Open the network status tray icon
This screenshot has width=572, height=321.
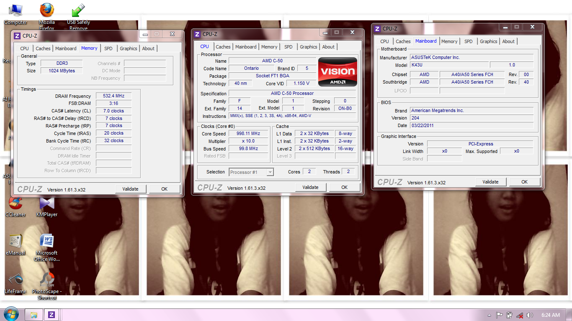pos(519,315)
